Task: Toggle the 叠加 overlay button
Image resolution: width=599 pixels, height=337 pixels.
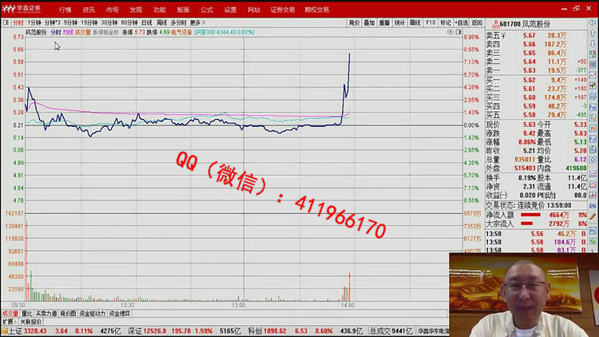Action: [369, 23]
